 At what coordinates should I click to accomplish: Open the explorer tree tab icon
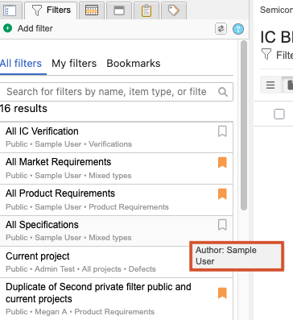pyautogui.click(x=10, y=10)
